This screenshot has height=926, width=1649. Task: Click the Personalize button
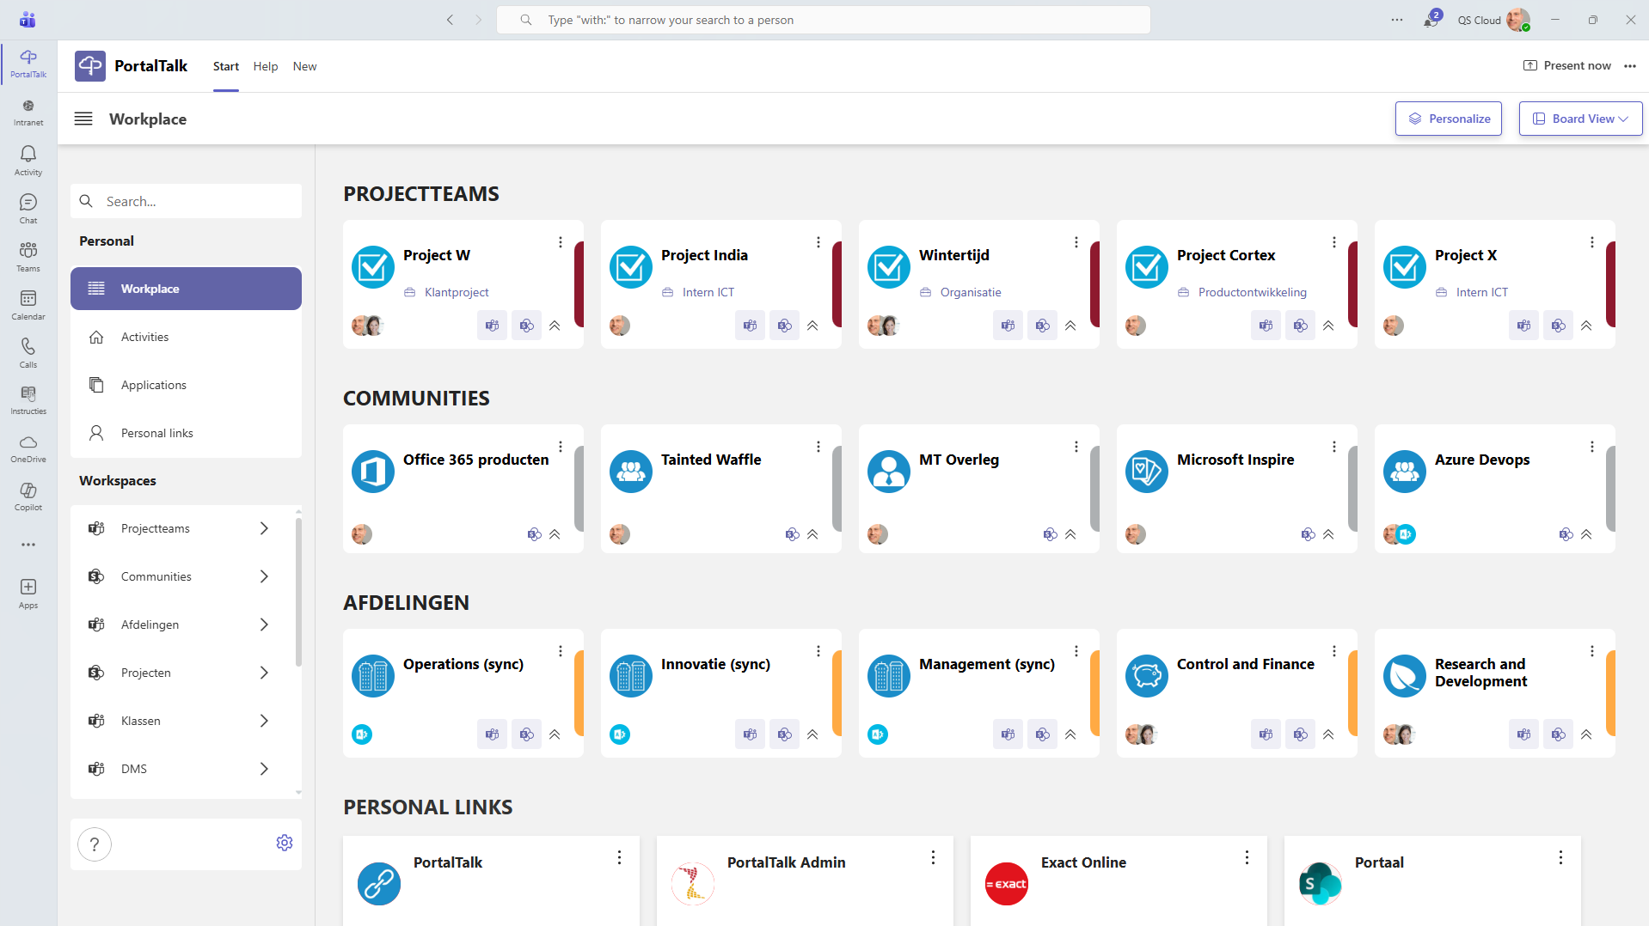click(x=1449, y=119)
